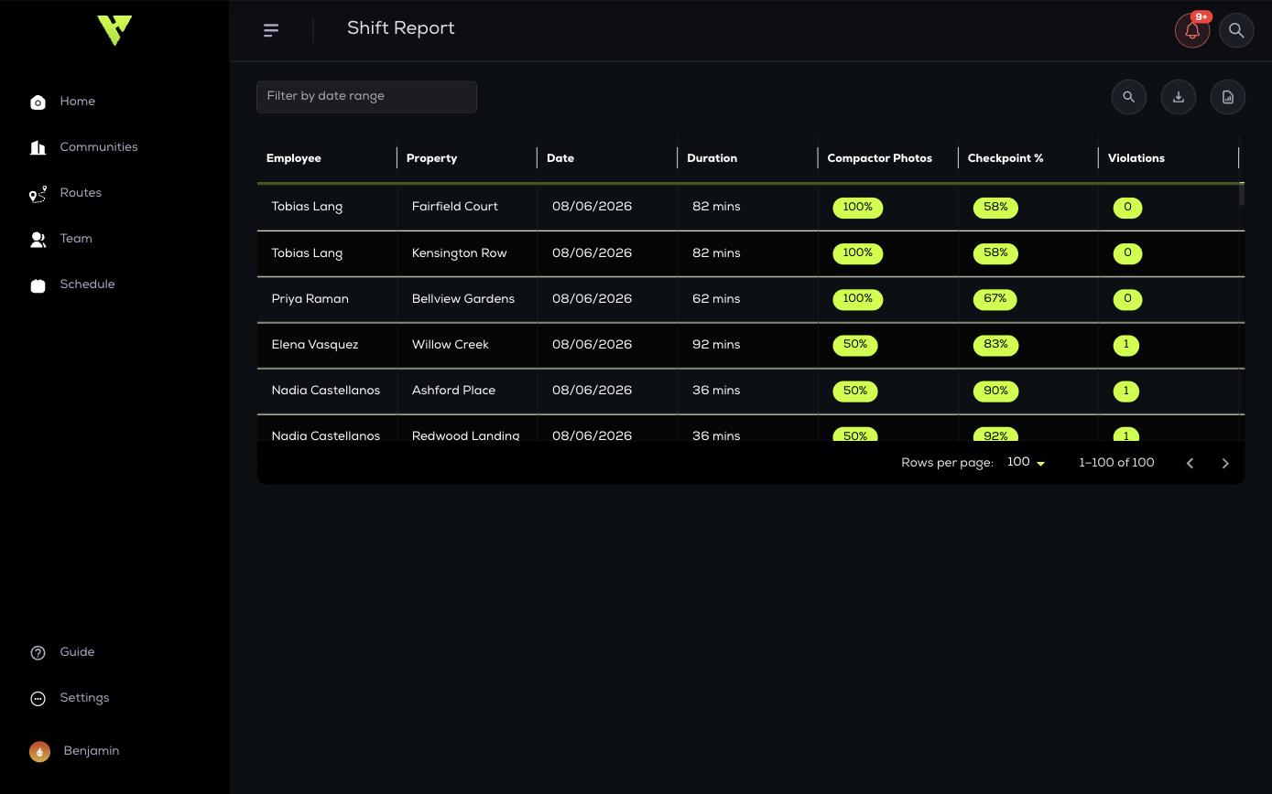Click Benjamin's avatar icon

(39, 752)
